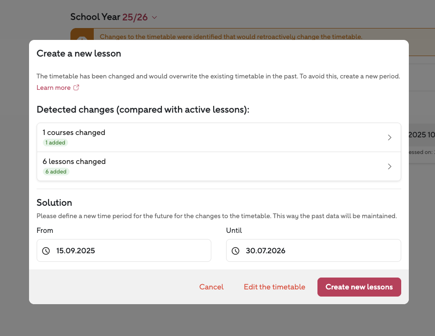This screenshot has height=336, width=435.
Task: Click external link icon beside Learn more
Action: 76,87
